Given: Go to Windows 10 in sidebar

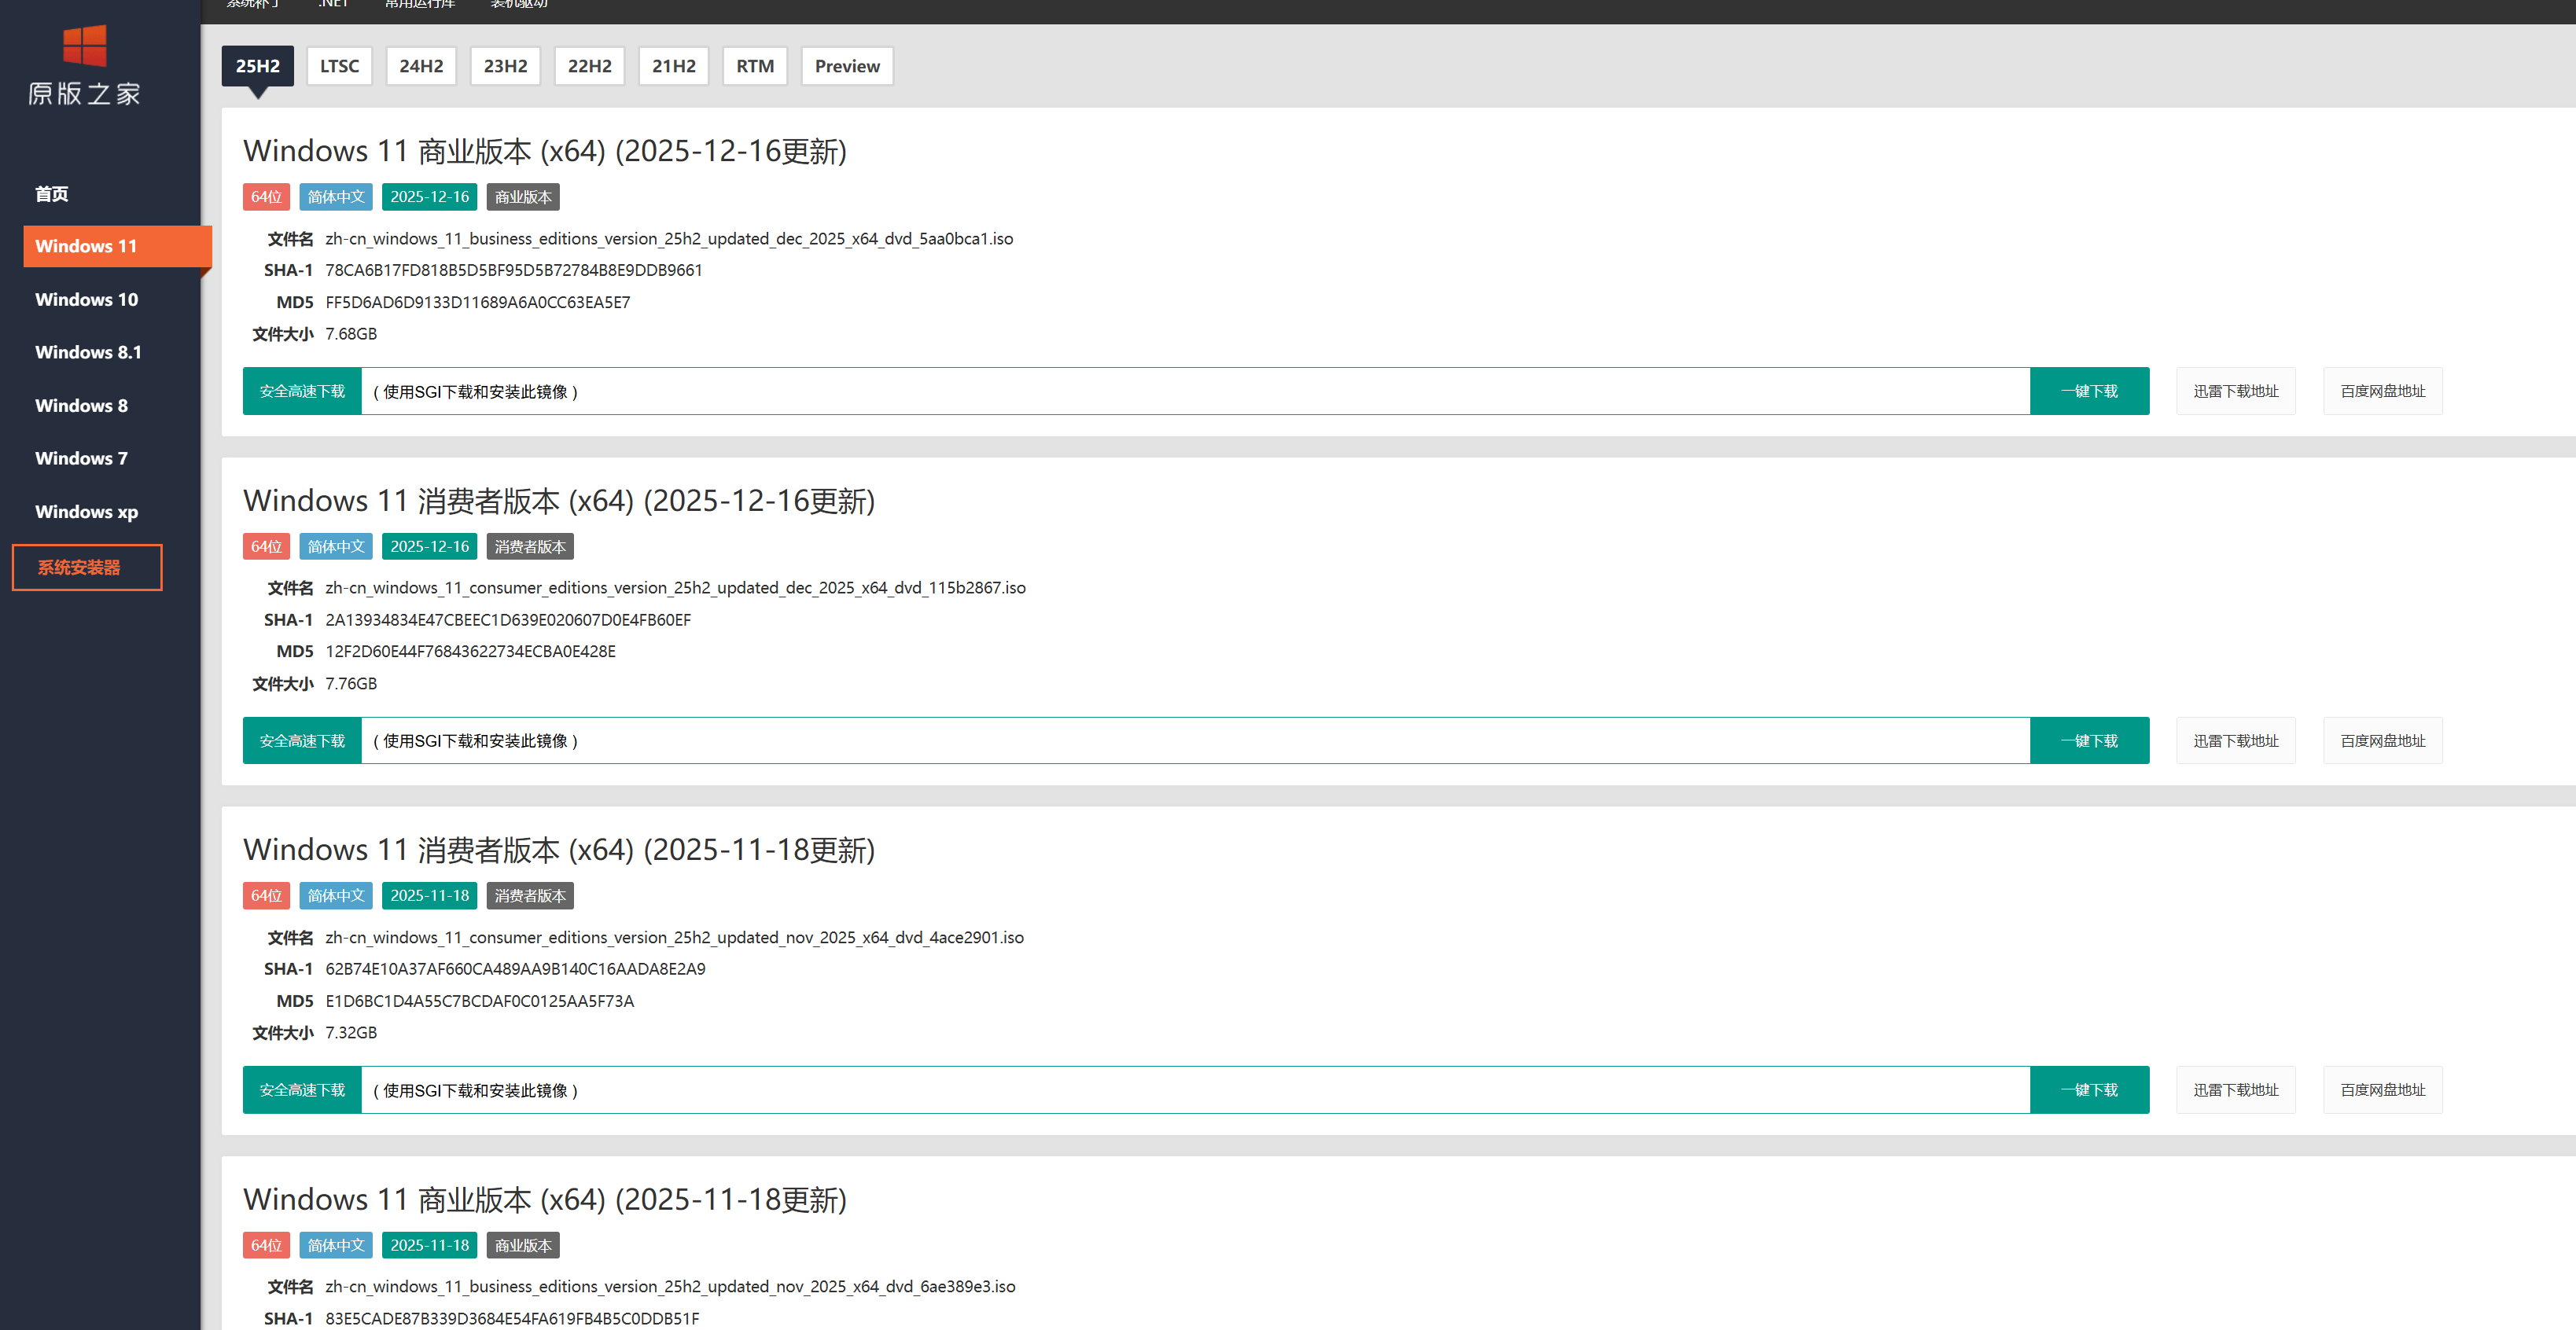Looking at the screenshot, I should pyautogui.click(x=86, y=299).
